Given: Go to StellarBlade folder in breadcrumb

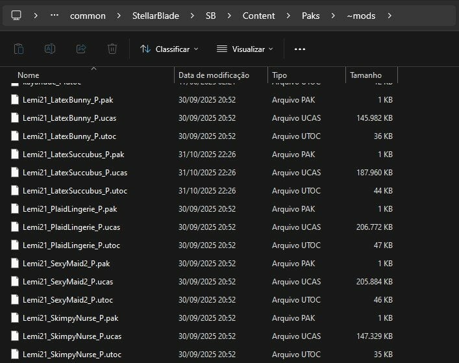Looking at the screenshot, I should point(156,16).
